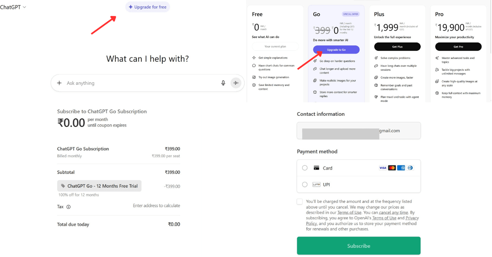Select UPI as the payment method
This screenshot has height=257, width=492.
(305, 184)
